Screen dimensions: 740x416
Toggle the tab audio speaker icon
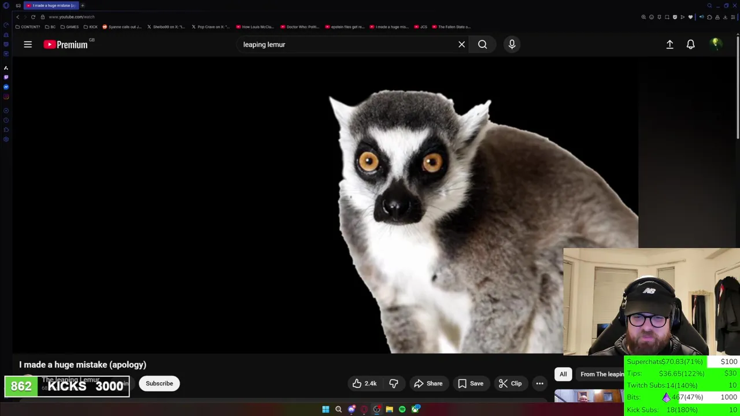pyautogui.click(x=701, y=17)
